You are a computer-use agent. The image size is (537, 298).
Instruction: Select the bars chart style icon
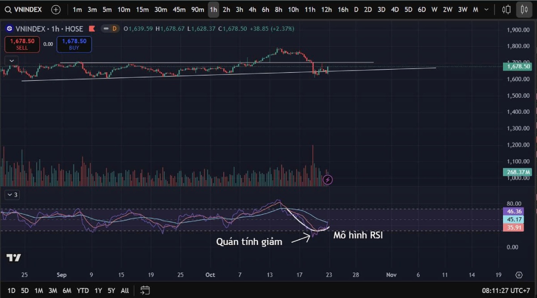pos(507,9)
